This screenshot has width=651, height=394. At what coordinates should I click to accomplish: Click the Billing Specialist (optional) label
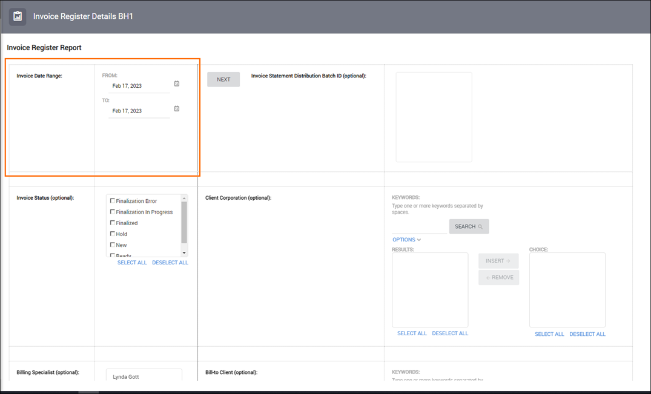tap(48, 372)
